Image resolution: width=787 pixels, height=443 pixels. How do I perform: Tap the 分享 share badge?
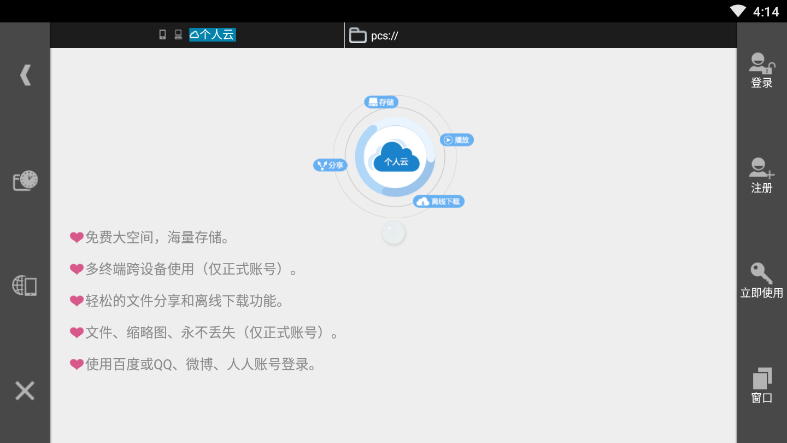[x=331, y=165]
